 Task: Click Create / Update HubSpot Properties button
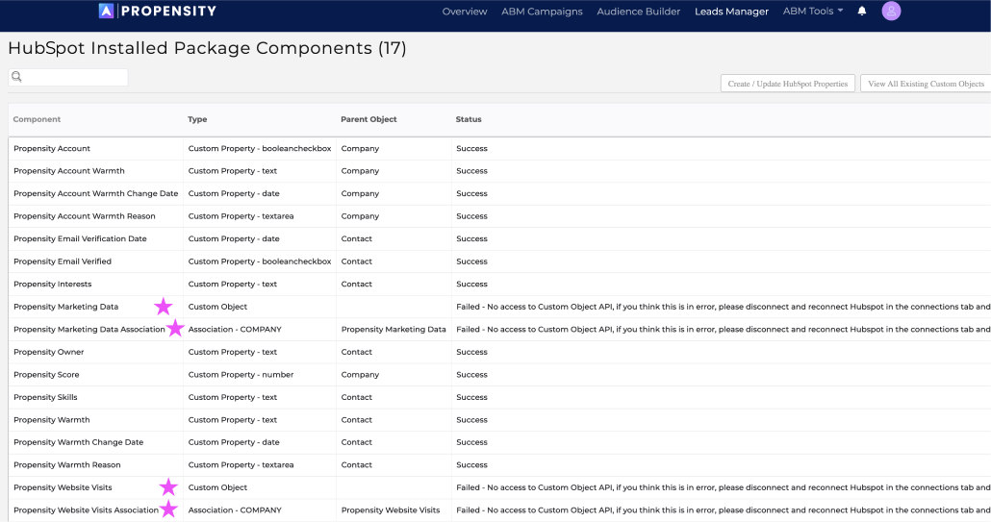pos(787,84)
